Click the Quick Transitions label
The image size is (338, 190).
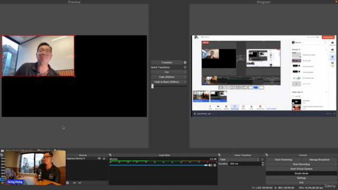click(x=160, y=67)
